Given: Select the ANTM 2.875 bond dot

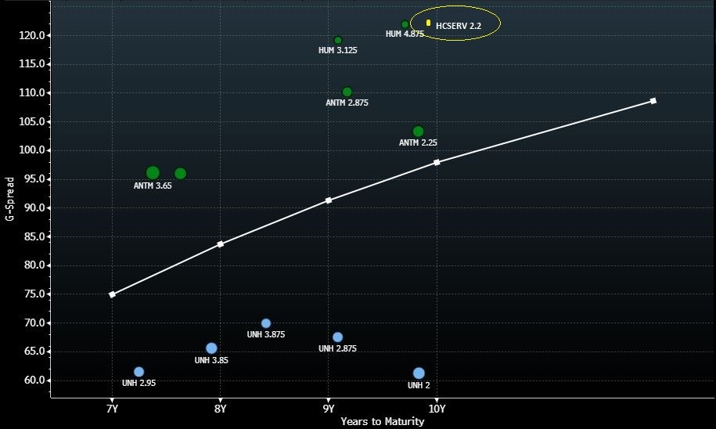Looking at the screenshot, I should (347, 92).
